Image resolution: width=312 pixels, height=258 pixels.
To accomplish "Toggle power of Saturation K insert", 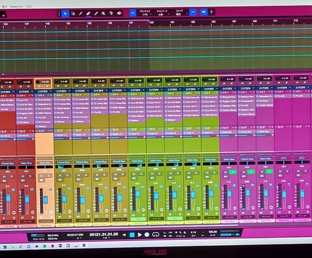I will (x=37, y=104).
